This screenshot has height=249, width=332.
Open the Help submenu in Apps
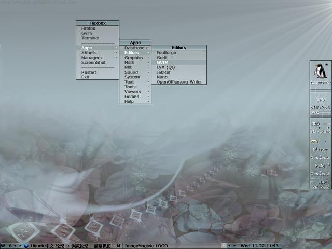point(135,102)
